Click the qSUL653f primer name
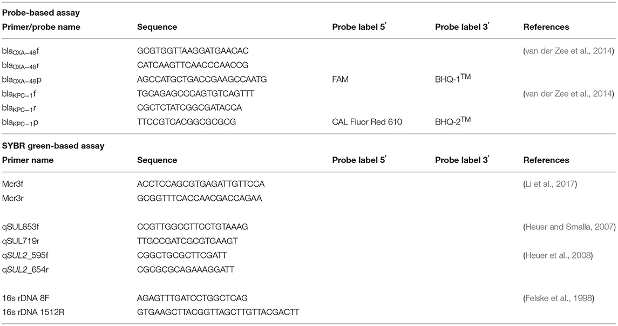The image size is (618, 326). click(x=21, y=227)
